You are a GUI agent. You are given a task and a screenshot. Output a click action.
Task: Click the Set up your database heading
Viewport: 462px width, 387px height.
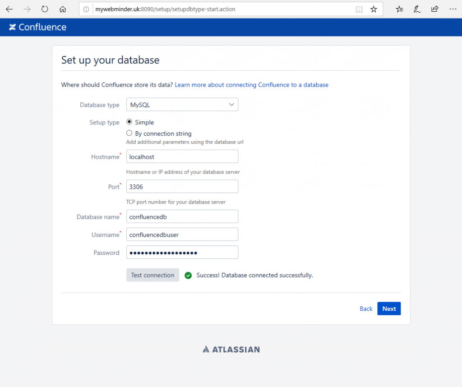coord(110,60)
